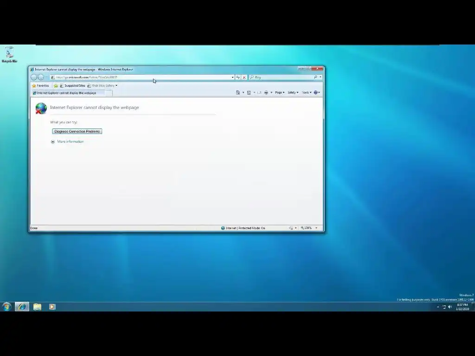475x356 pixels.
Task: Open the Safety menu
Action: pos(293,93)
